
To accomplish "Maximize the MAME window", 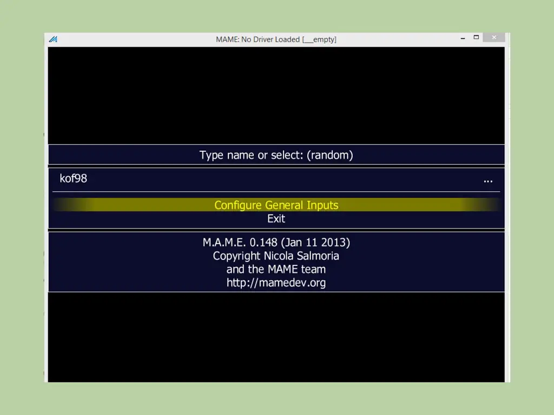I will click(x=476, y=37).
